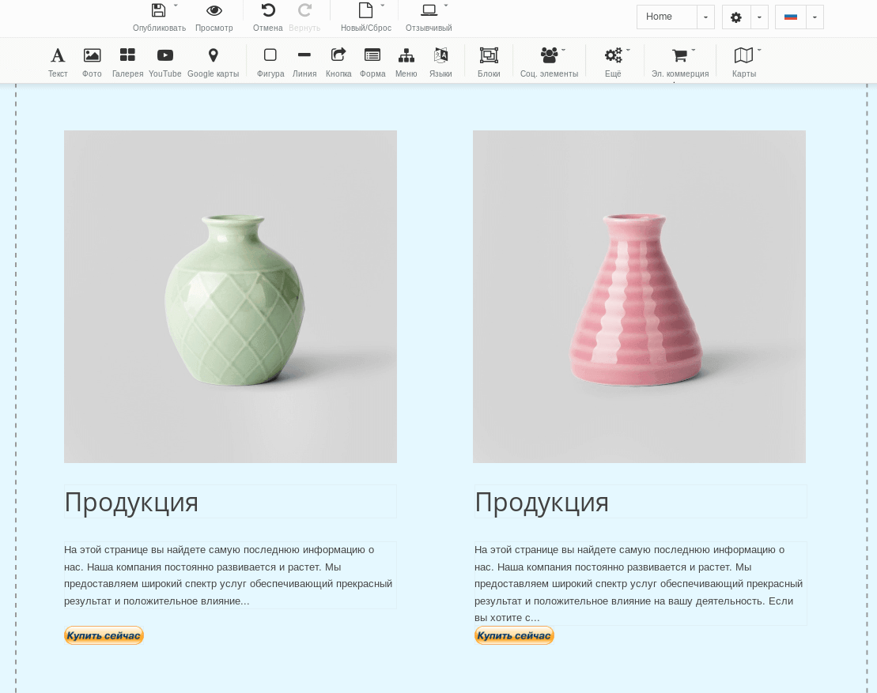Open the More (Ещё) gears menu
The image size is (877, 693).
[613, 62]
